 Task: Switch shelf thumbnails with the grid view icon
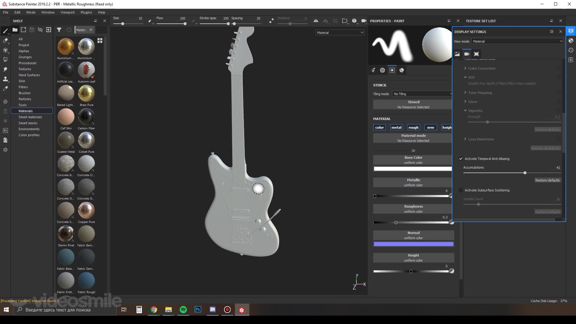click(100, 40)
